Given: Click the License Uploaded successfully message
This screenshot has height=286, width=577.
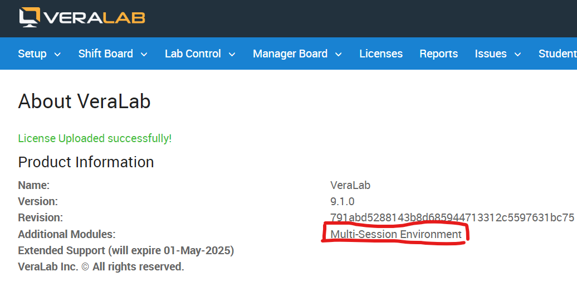Looking at the screenshot, I should pyautogui.click(x=95, y=139).
